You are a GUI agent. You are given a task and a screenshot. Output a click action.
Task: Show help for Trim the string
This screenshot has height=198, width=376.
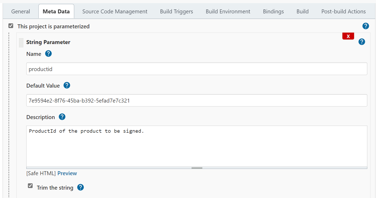pos(81,188)
